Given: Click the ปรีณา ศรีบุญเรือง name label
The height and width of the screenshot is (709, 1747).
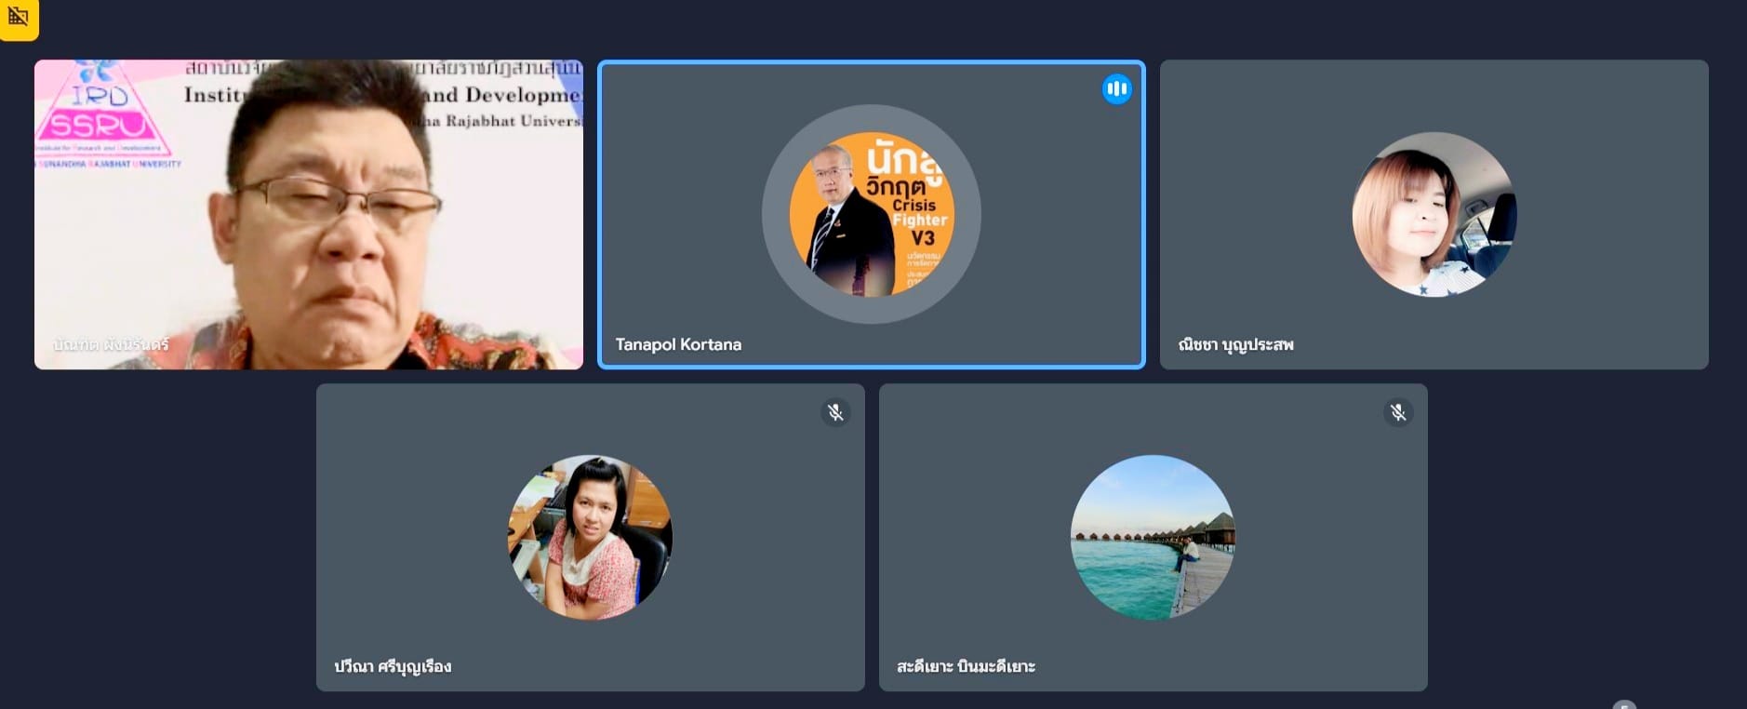Looking at the screenshot, I should 393,666.
